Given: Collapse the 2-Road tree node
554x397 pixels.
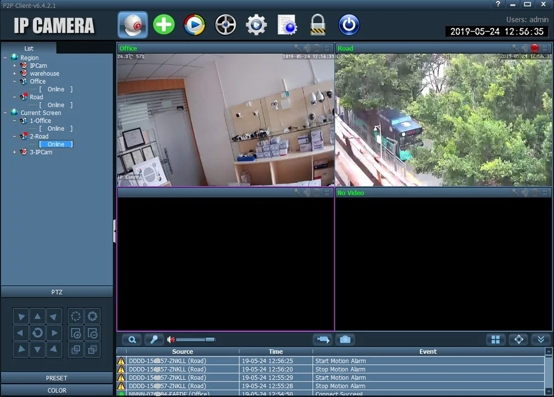Looking at the screenshot, I should 14,136.
